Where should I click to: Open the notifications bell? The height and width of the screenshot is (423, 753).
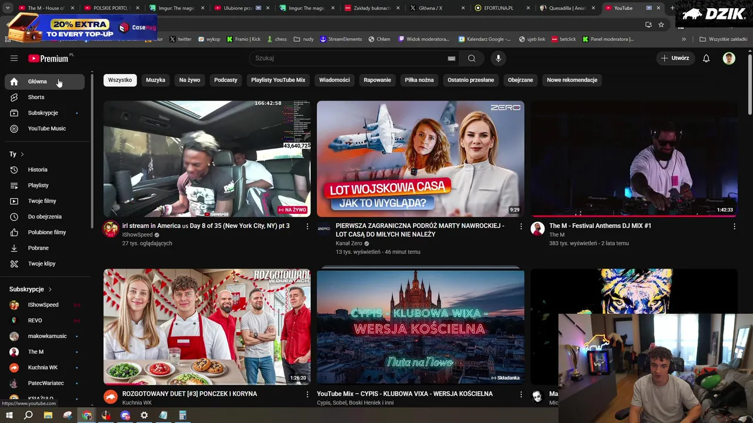coord(707,58)
